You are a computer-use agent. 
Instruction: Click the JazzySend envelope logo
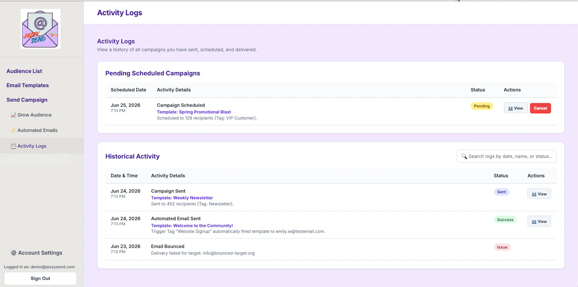pyautogui.click(x=40, y=29)
